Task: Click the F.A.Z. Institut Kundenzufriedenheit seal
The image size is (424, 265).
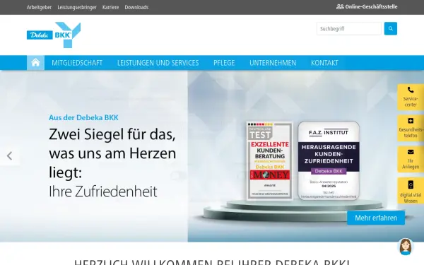Action: click(329, 160)
